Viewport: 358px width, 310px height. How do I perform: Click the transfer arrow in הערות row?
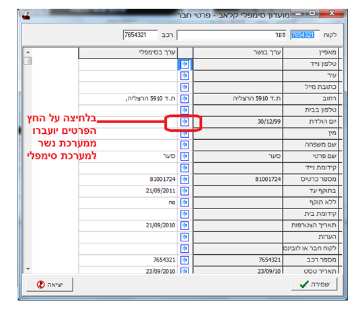click(184, 237)
